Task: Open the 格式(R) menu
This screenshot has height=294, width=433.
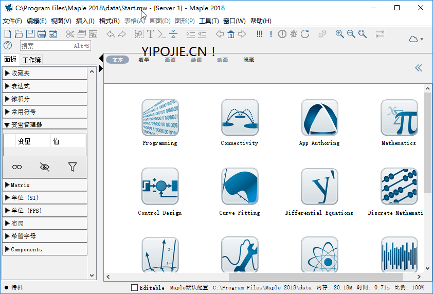Action: pos(110,21)
